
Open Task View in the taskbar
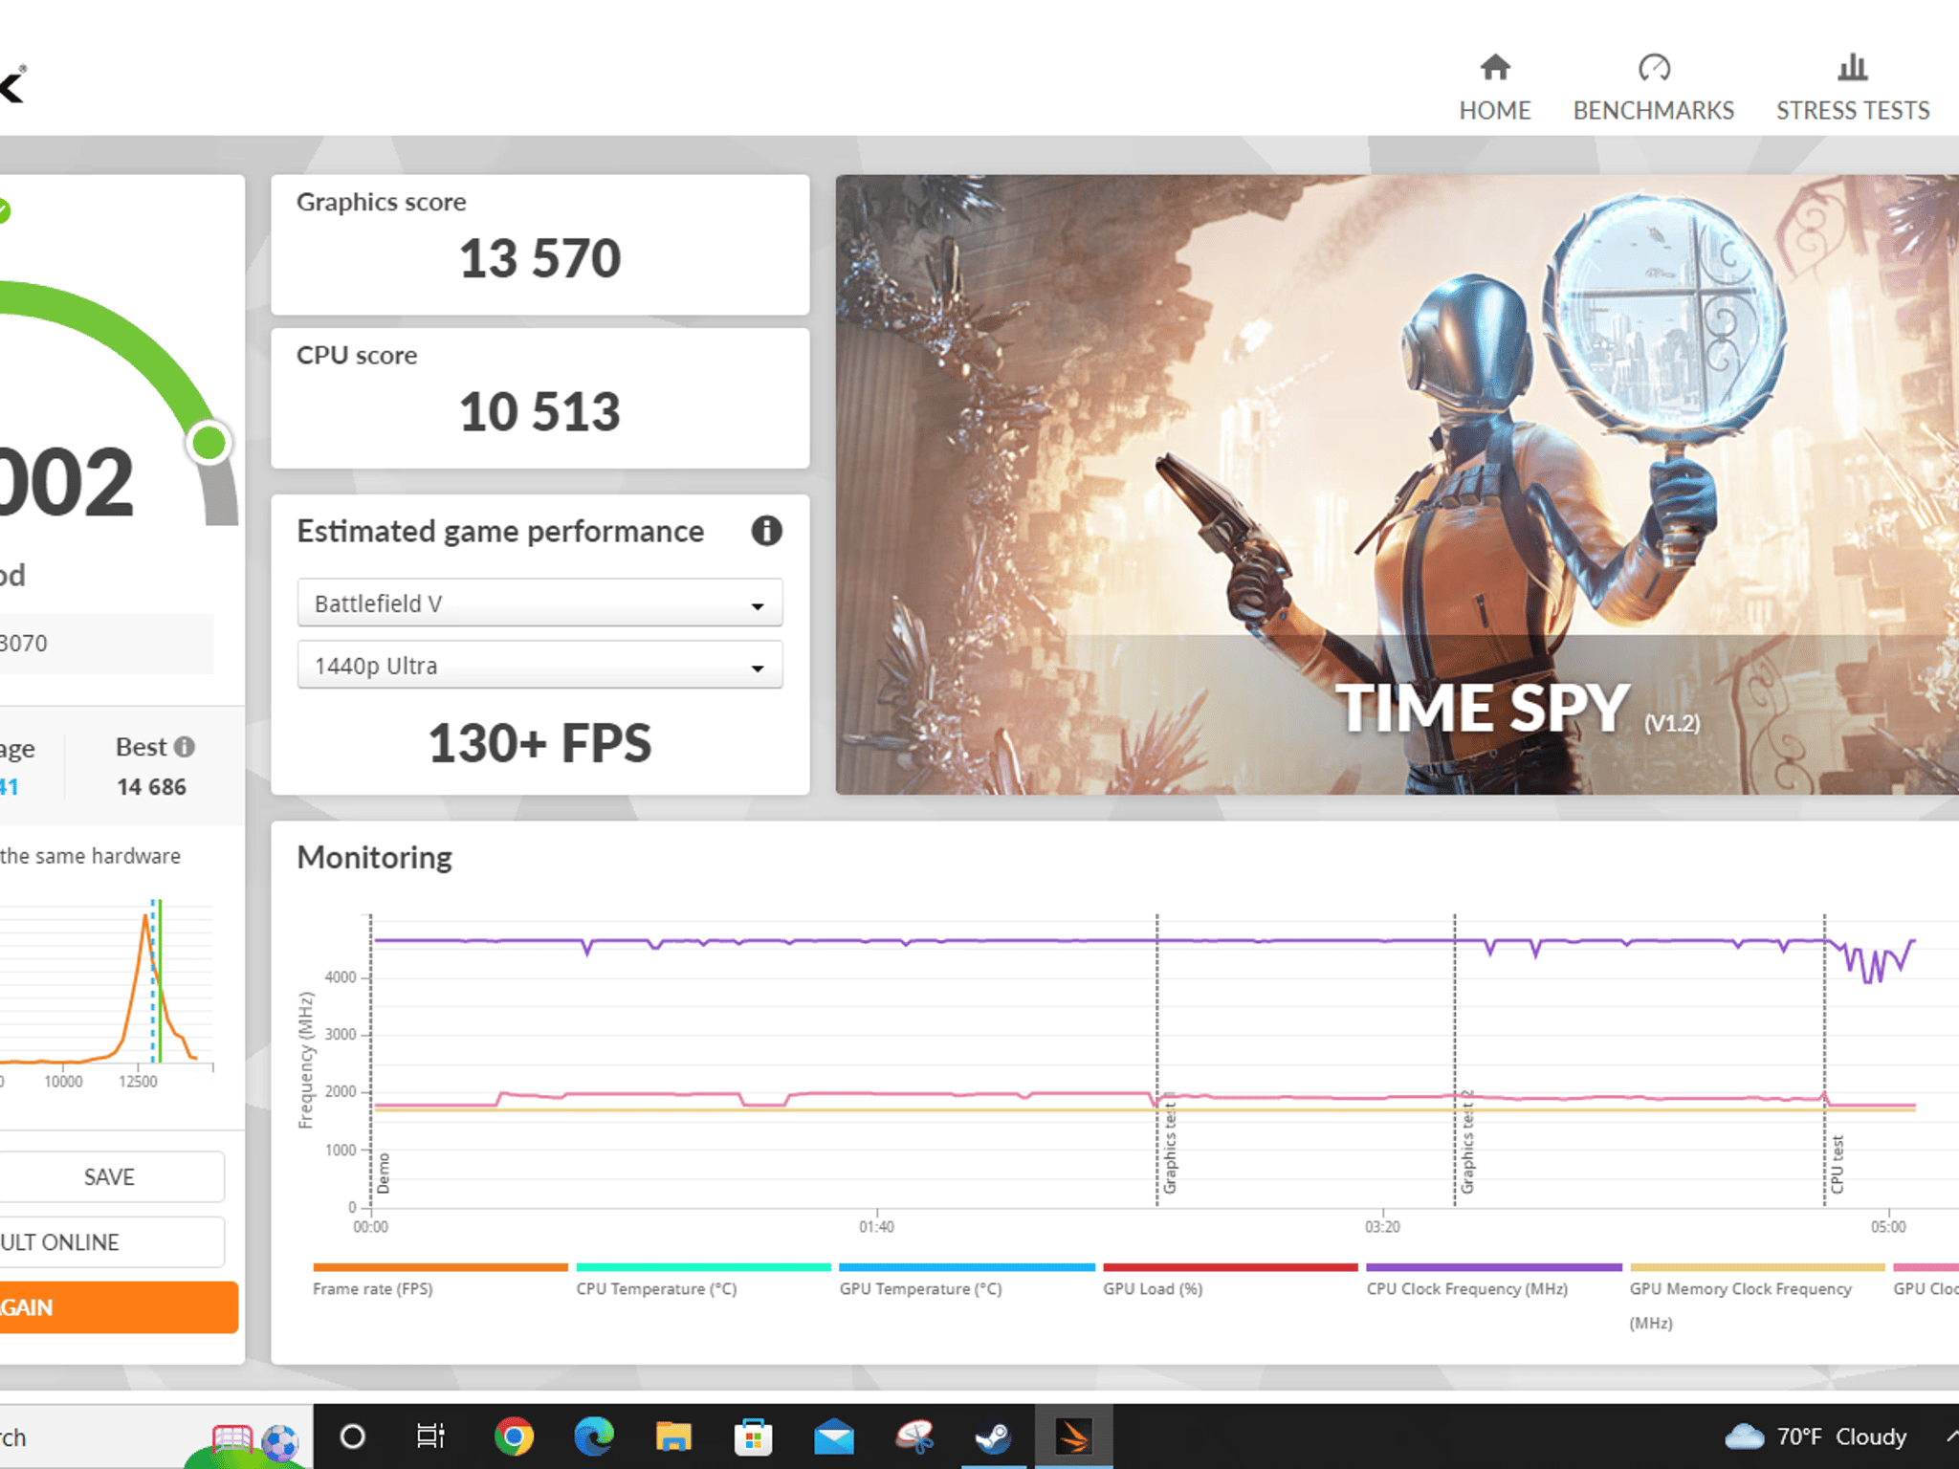pyautogui.click(x=431, y=1436)
